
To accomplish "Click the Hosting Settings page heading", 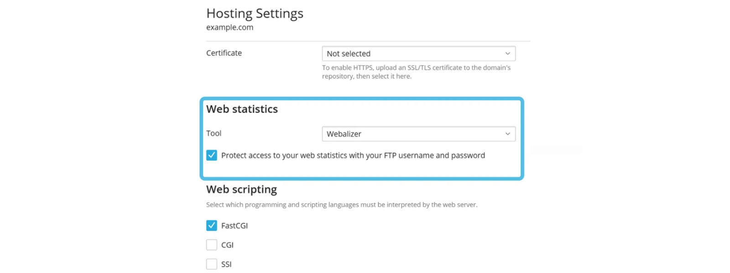I will (x=255, y=14).
